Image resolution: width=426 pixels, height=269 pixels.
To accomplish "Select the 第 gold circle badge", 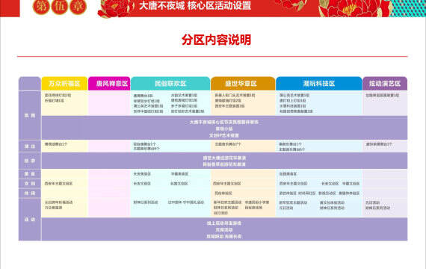I will click(41, 7).
